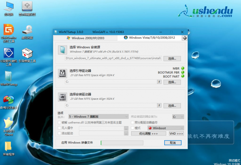The height and width of the screenshot is (165, 241).
Task: Toggle the add drivers (添加驱动) checkbox
Action: coord(59,133)
